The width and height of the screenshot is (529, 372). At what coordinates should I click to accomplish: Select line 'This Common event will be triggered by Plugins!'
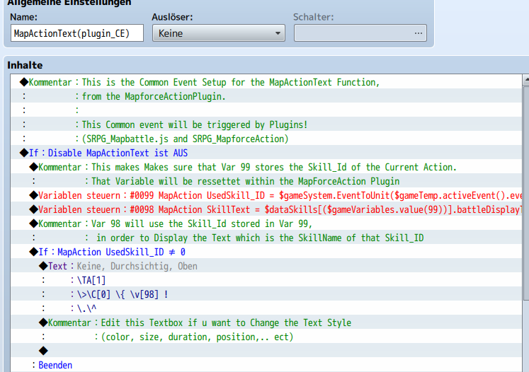click(266, 124)
